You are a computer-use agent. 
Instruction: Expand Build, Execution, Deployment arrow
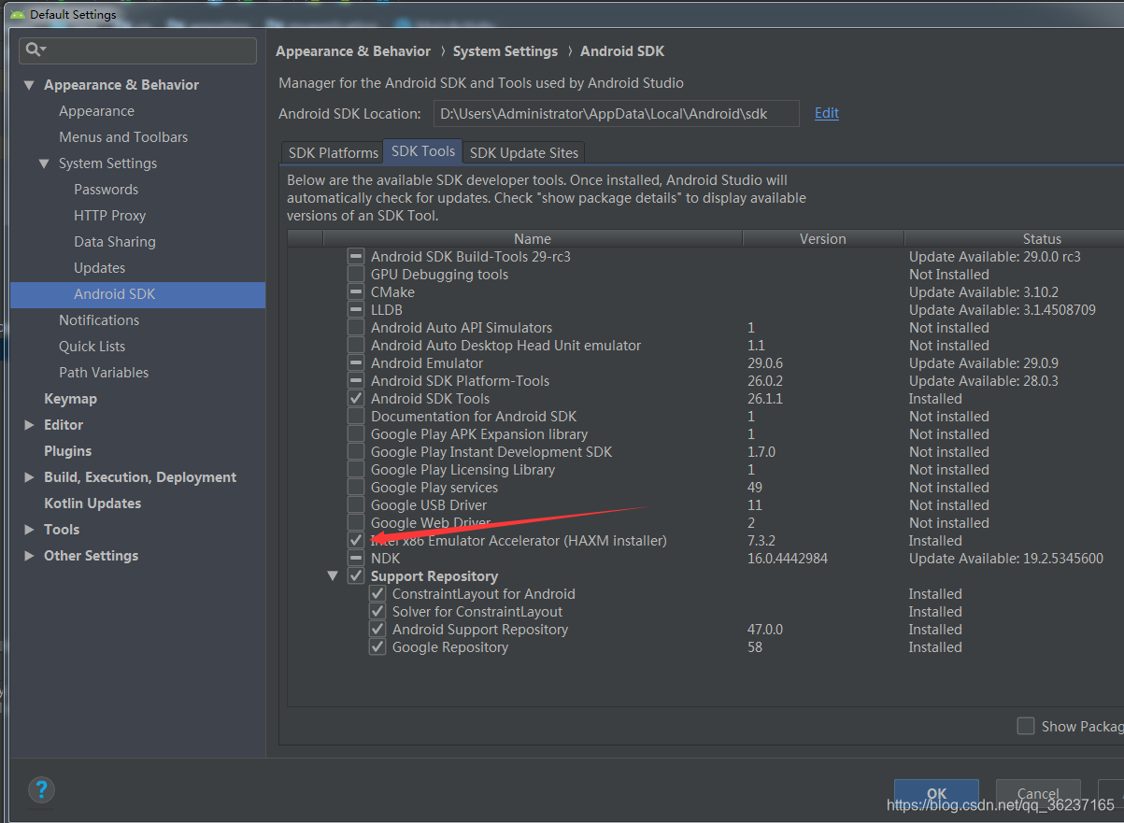pos(30,477)
